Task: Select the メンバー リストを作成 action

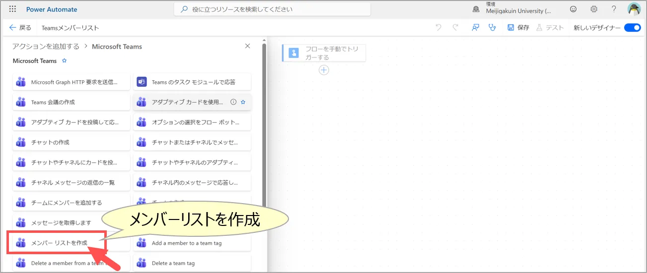Action: [x=59, y=243]
